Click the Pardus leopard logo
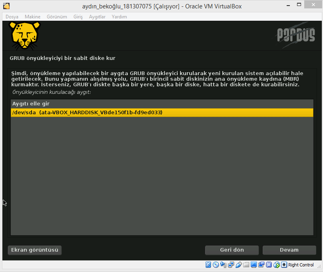323x272 pixels. click(x=25, y=36)
